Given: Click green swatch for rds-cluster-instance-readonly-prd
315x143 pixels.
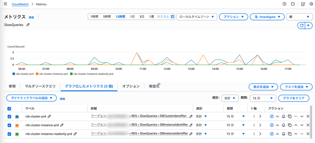Looking at the screenshot, I should click(17, 134).
